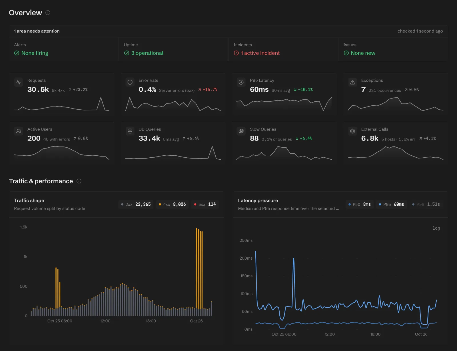The image size is (457, 351).
Task: Click the P95 Latency gauge icon
Action: (241, 82)
